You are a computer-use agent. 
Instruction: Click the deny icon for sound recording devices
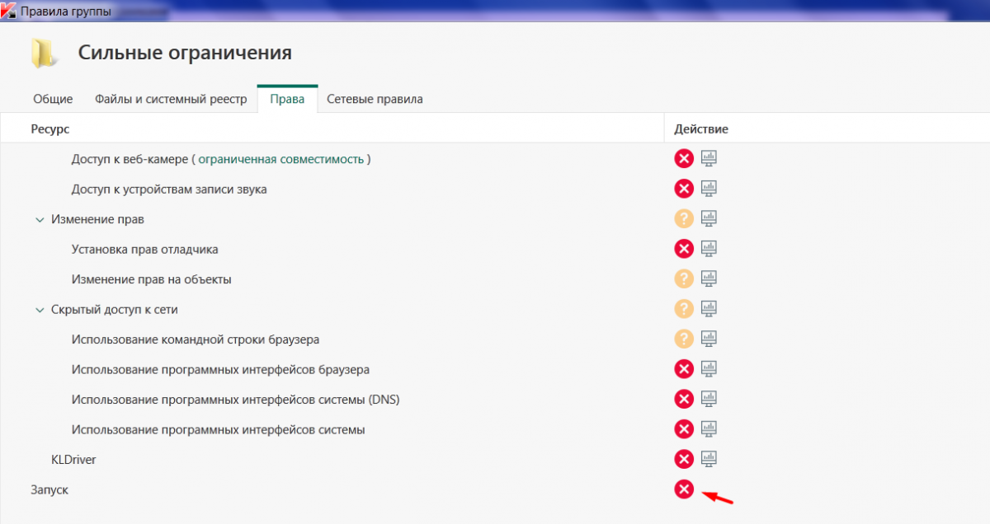(684, 189)
